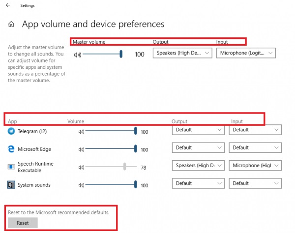Image resolution: width=295 pixels, height=233 pixels.
Task: Open master Output Speakers dropdown
Action: click(x=182, y=53)
